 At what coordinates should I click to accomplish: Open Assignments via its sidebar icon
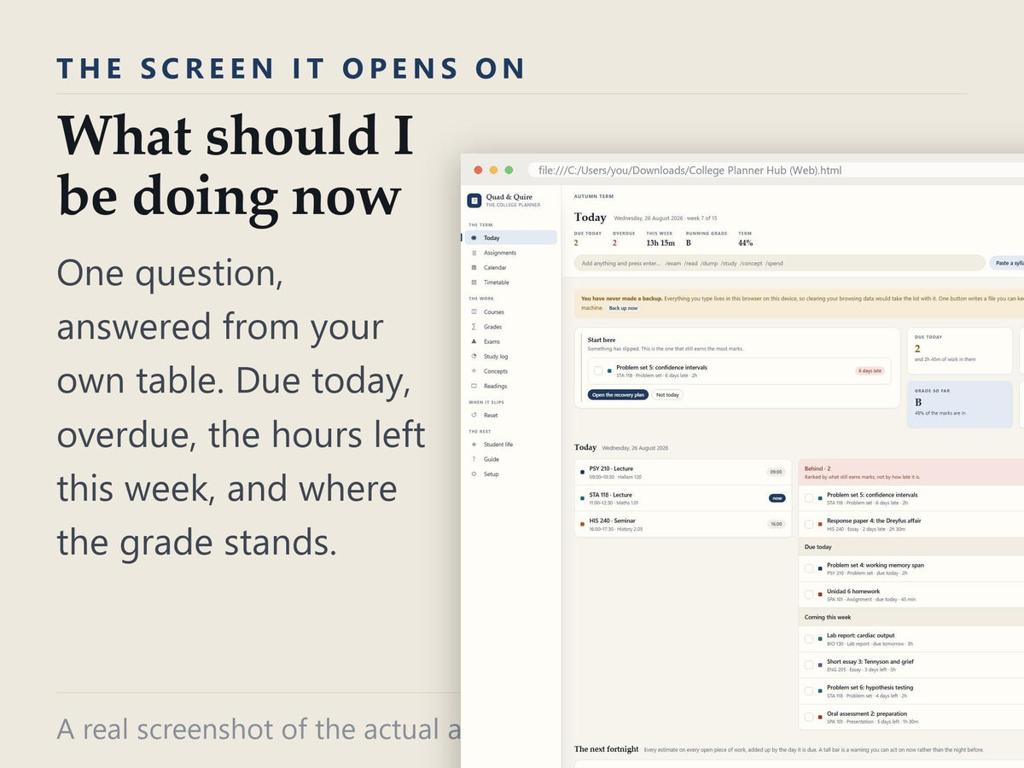click(474, 253)
